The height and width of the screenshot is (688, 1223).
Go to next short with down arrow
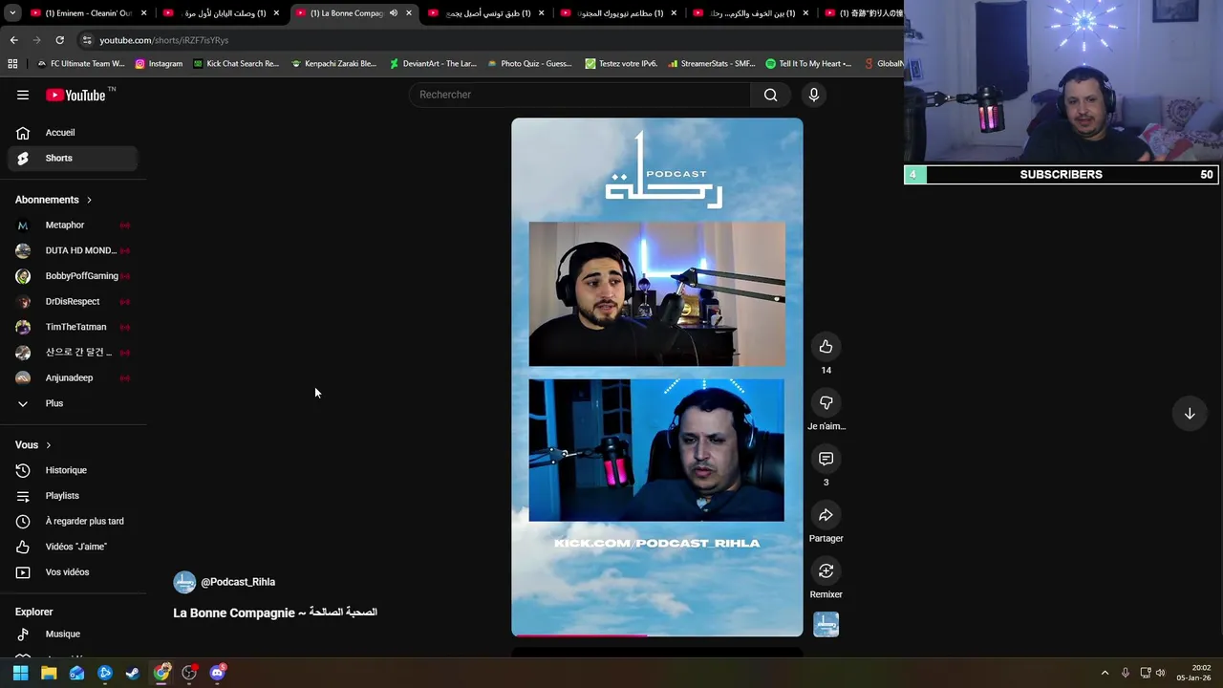(1190, 414)
